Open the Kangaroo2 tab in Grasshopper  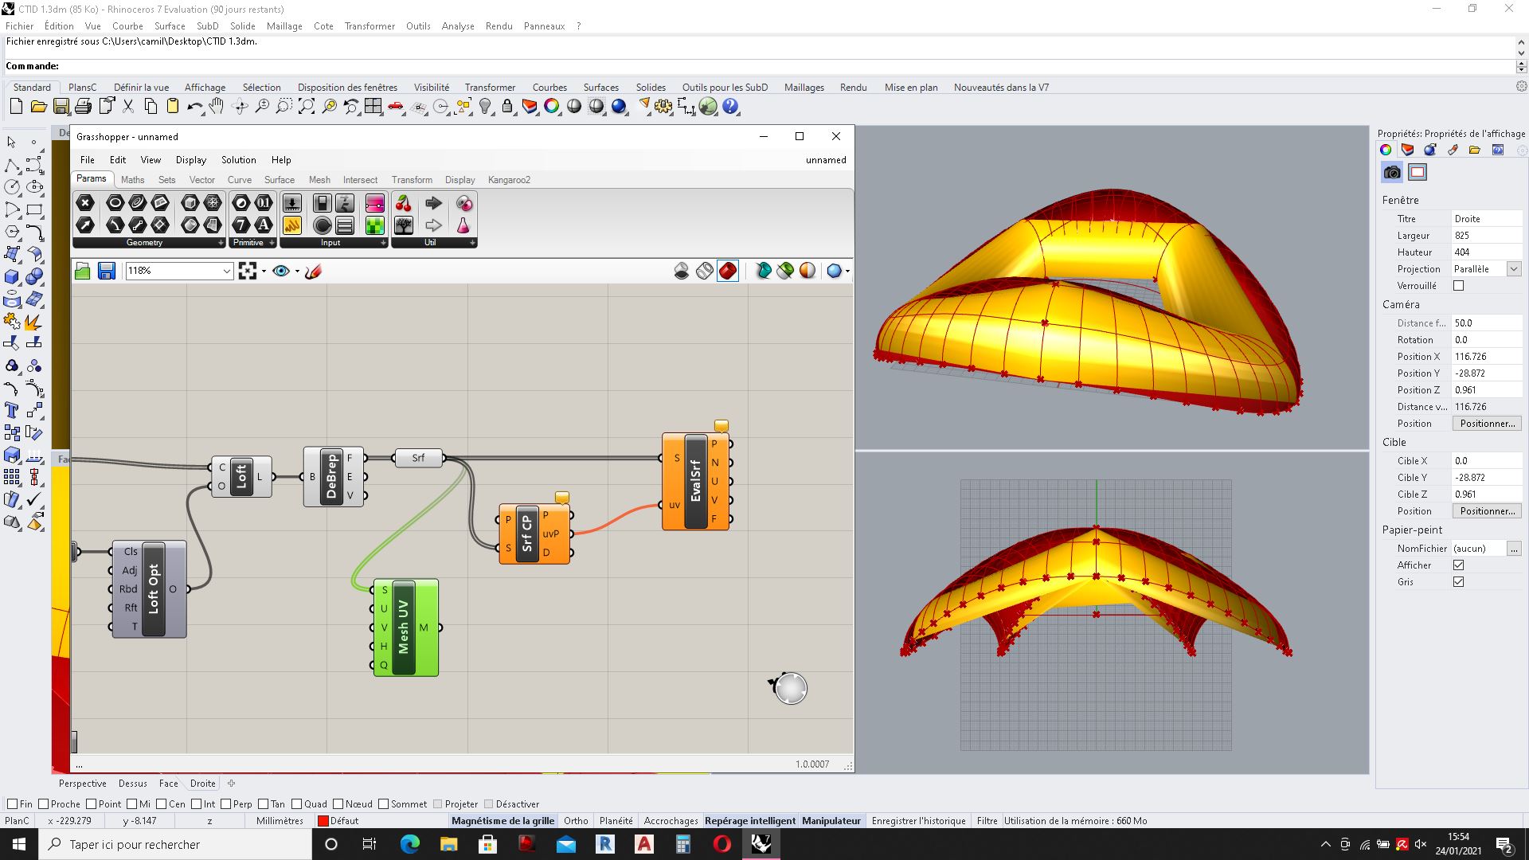(x=510, y=179)
